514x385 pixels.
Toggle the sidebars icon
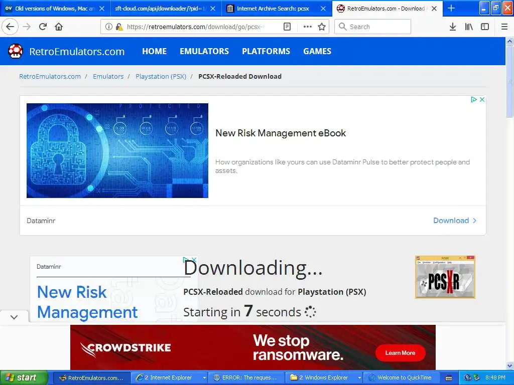(x=485, y=27)
